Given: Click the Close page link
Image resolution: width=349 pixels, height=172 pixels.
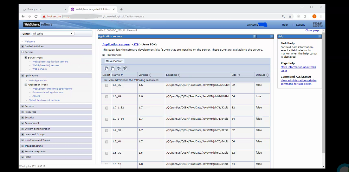Looking at the screenshot, I should (312, 30).
